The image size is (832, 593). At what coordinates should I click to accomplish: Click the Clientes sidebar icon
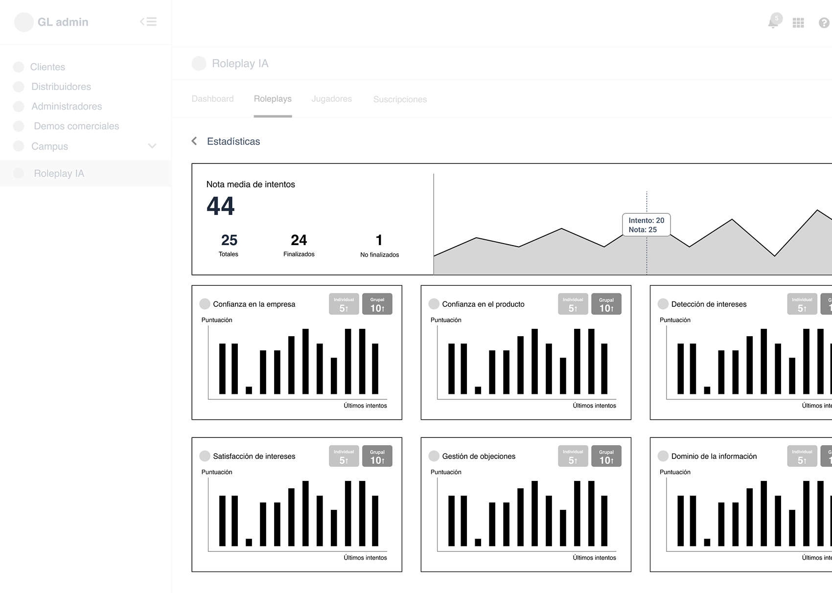click(19, 67)
